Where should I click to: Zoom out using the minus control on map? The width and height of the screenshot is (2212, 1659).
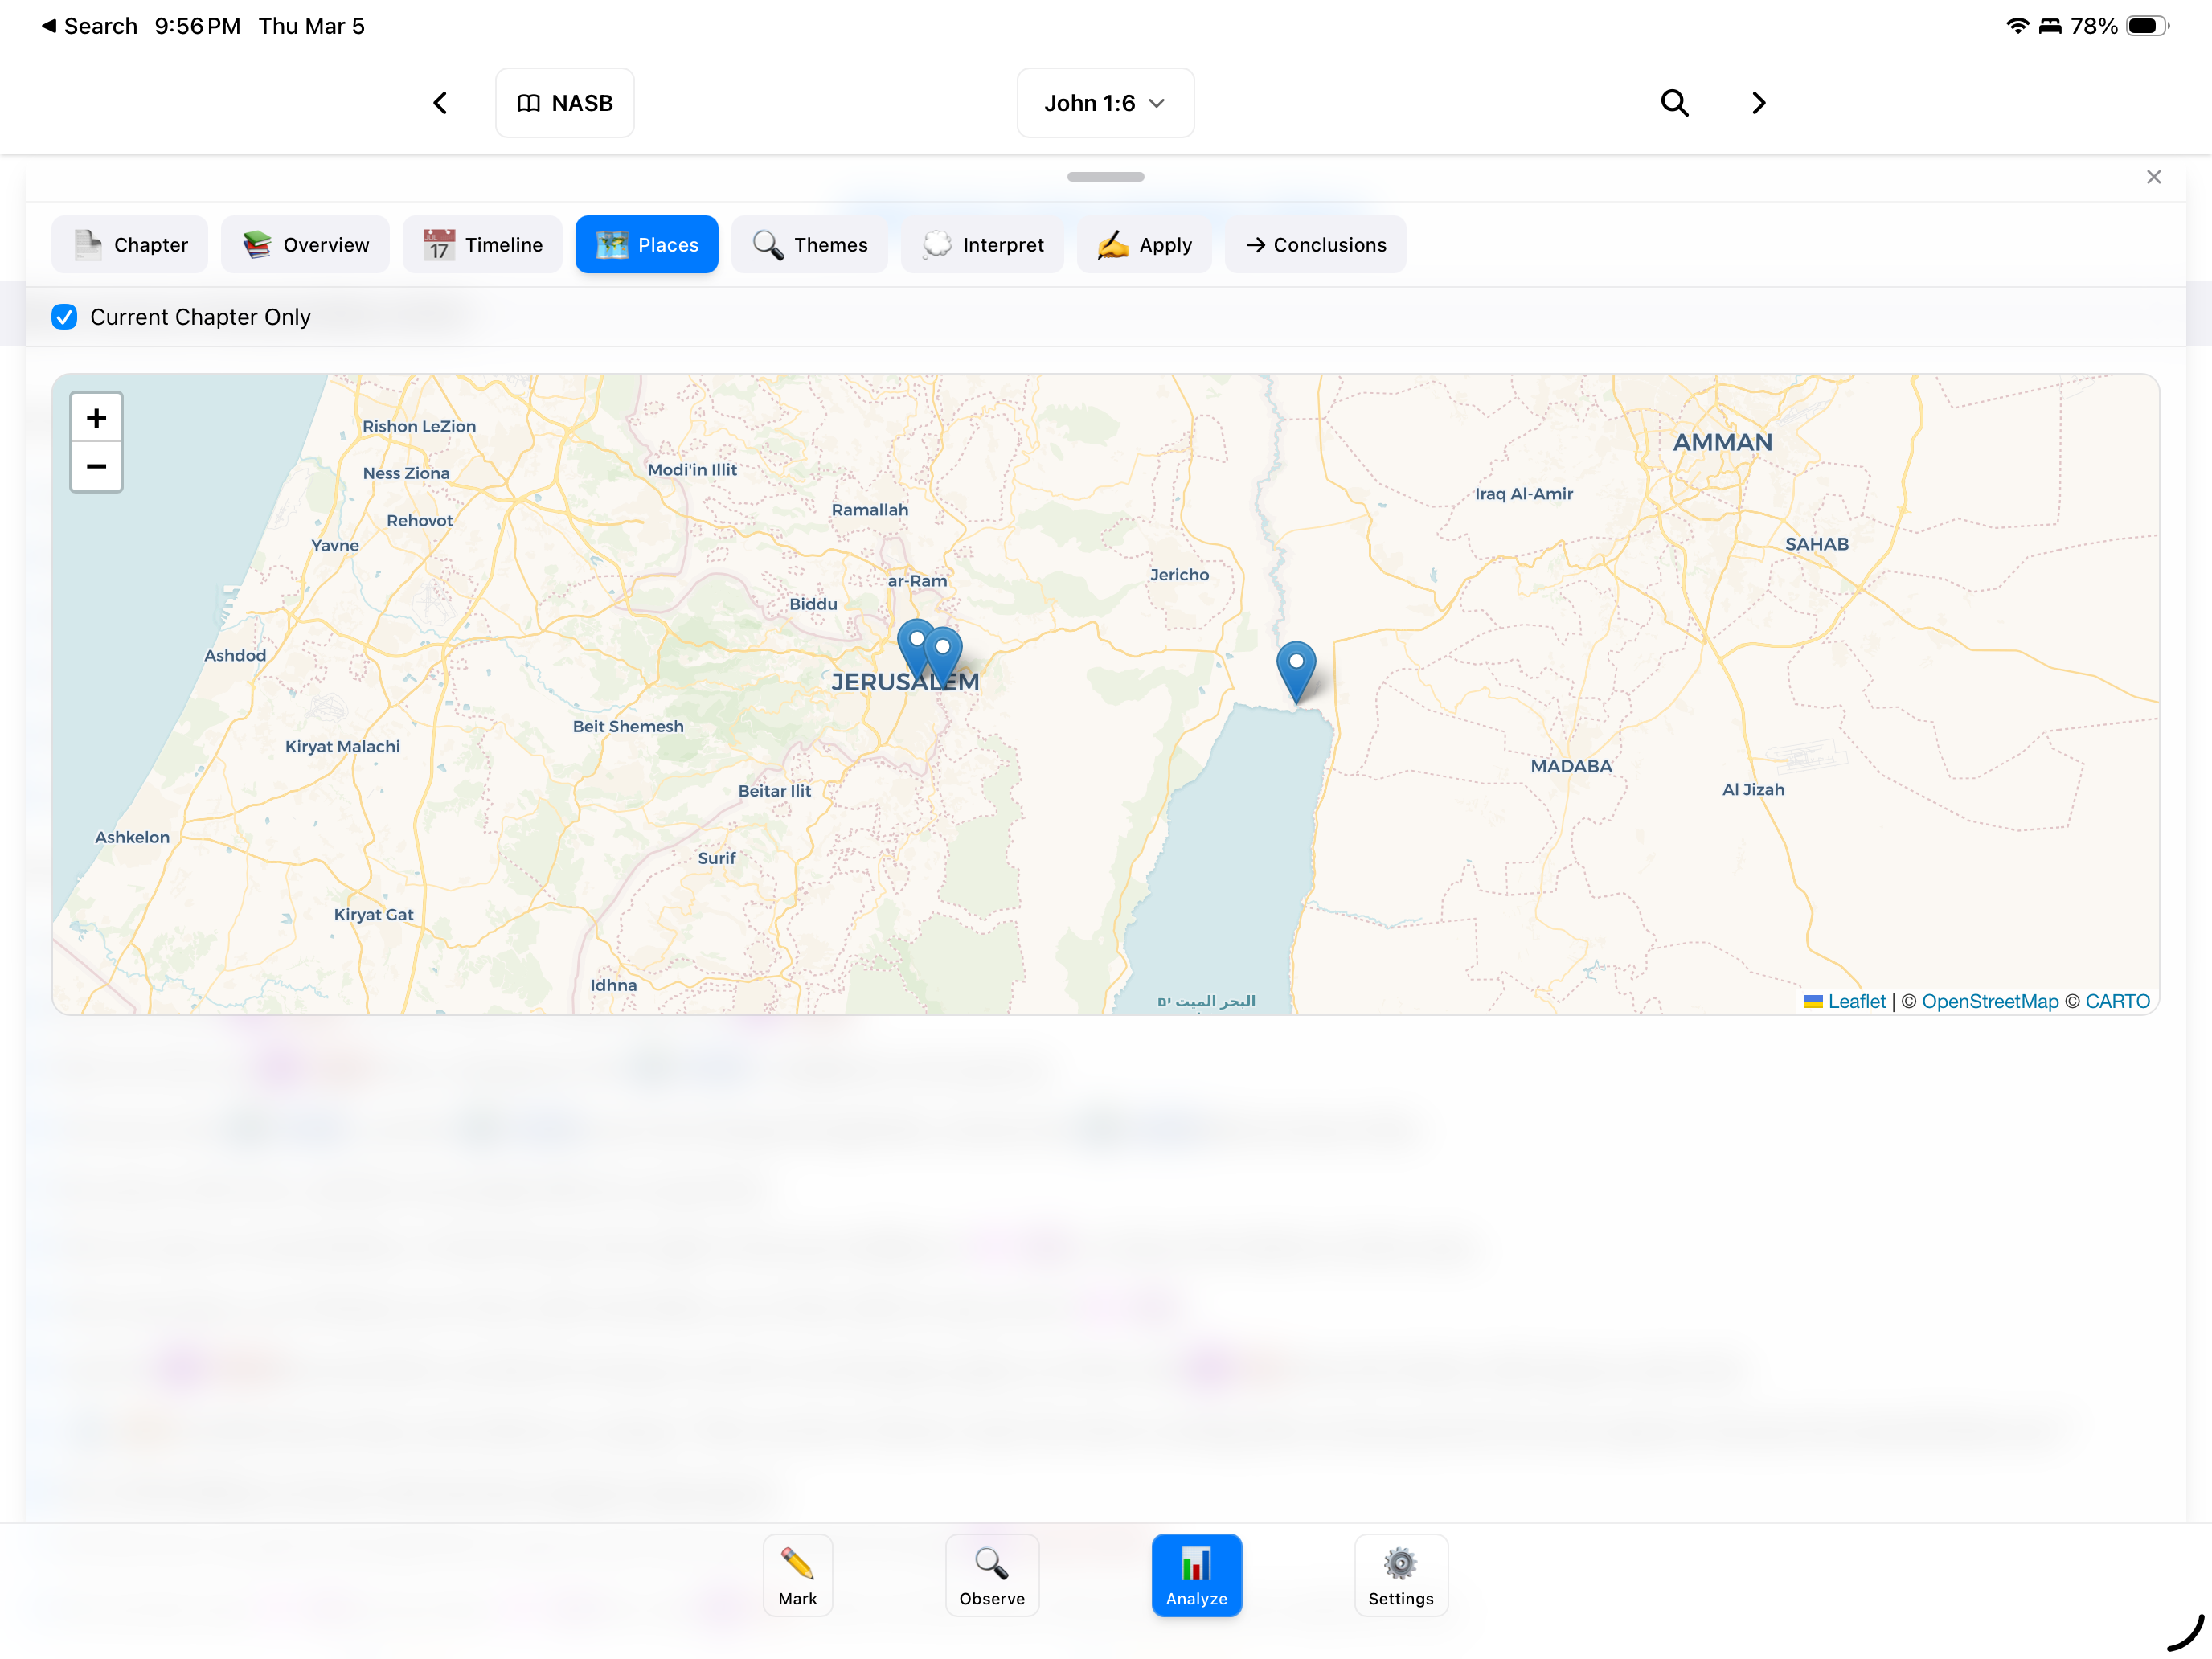pyautogui.click(x=96, y=466)
